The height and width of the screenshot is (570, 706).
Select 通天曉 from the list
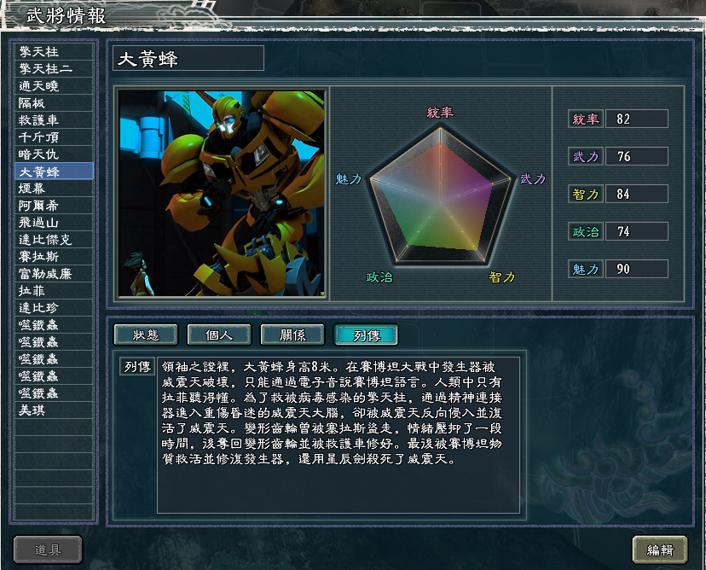pos(54,86)
